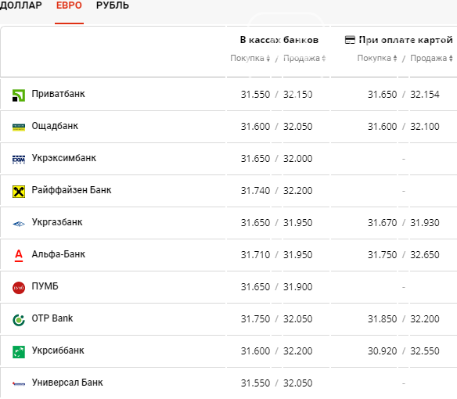Click the OTP Bank green logo

tap(19, 320)
